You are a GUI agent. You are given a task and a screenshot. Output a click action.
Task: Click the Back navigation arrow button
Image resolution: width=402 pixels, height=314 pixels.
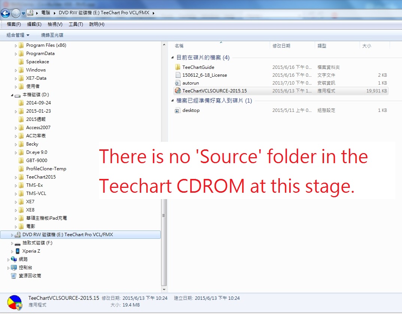tap(5, 13)
